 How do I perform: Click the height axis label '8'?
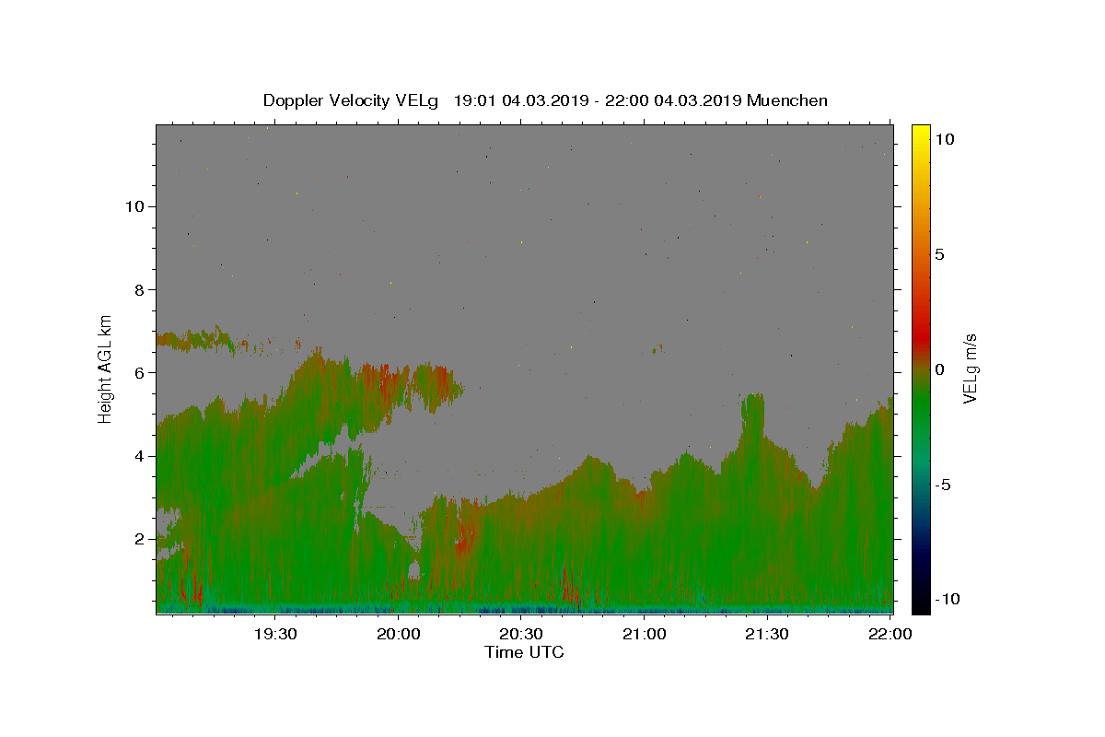139,289
